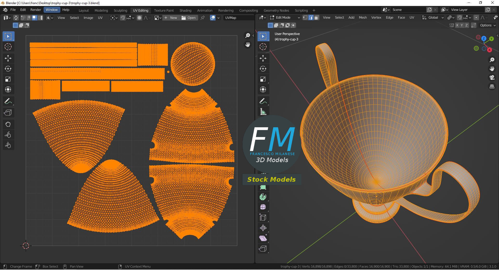This screenshot has width=499, height=270.
Task: Select the Grab sculpt tool in UV editor
Action: coord(8,124)
